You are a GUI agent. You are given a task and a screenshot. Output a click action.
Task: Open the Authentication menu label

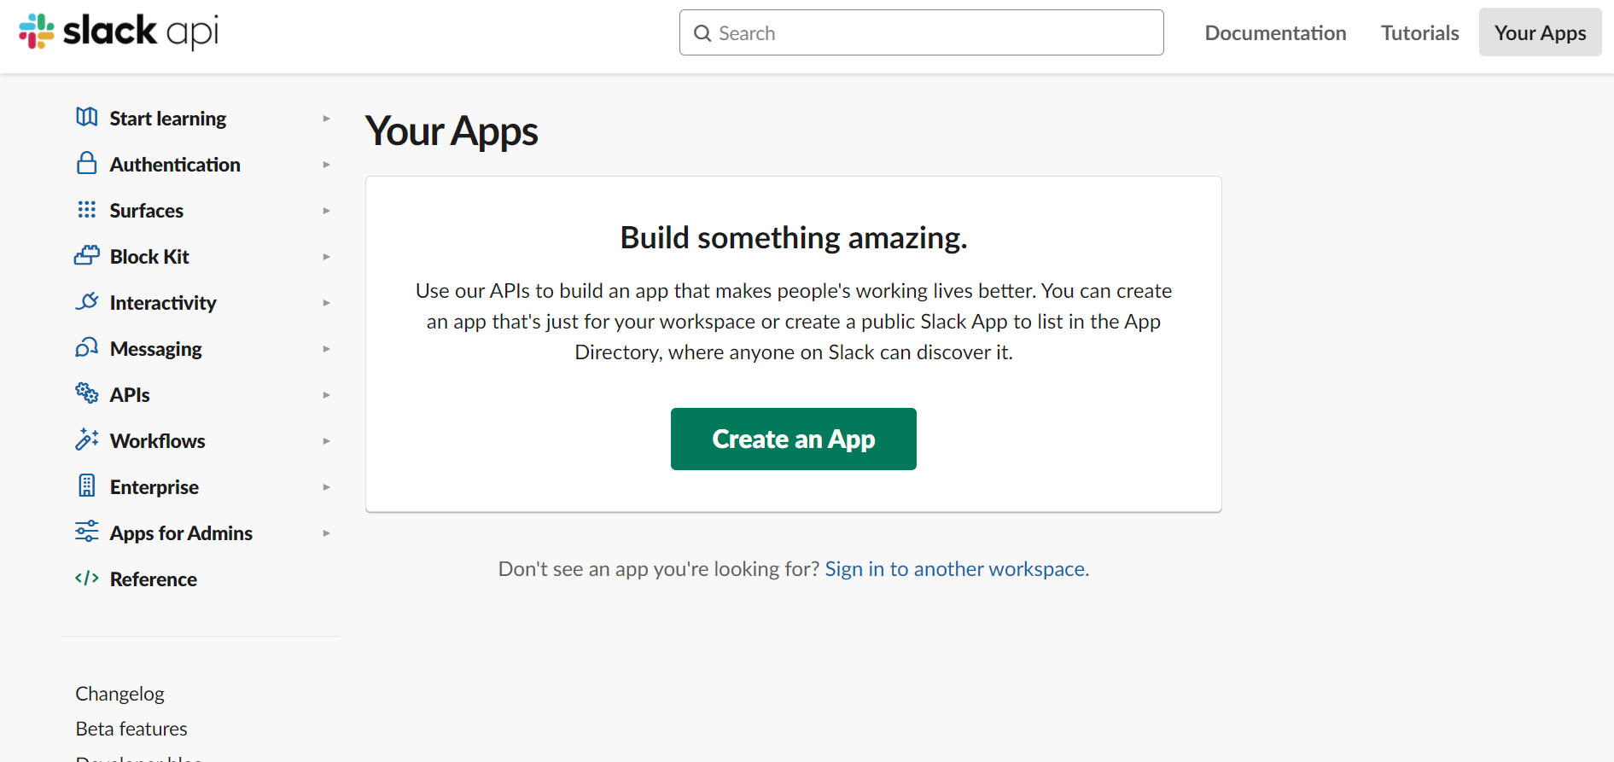175,165
